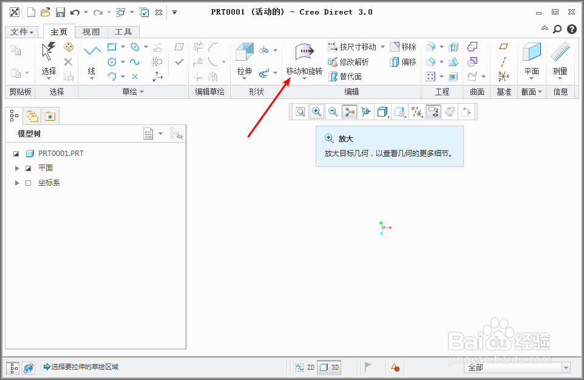Click the Plane (平面) section tool
Screen dimensions: 584x380
tap(531, 59)
